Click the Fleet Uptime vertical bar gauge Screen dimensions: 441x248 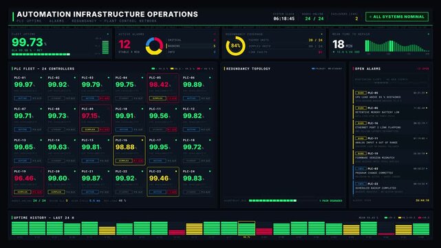click(x=105, y=48)
